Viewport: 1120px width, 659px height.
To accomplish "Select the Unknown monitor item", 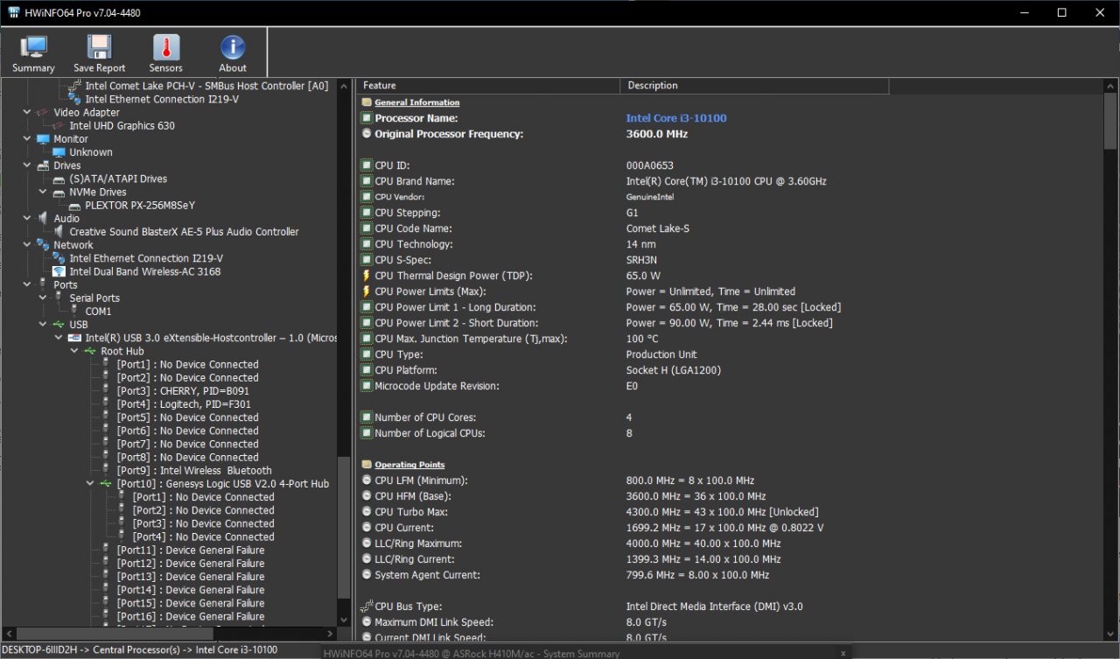I will (91, 152).
